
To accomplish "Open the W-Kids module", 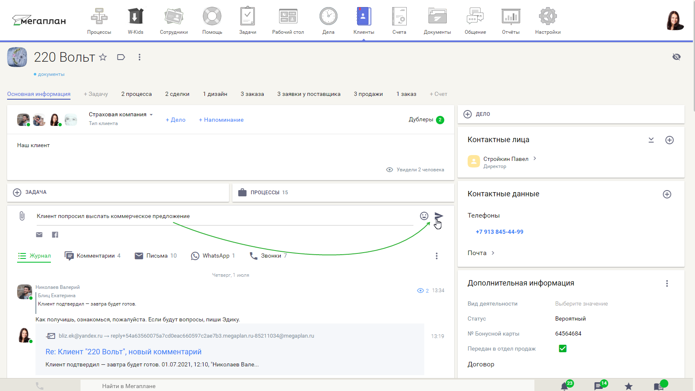I will pyautogui.click(x=136, y=21).
